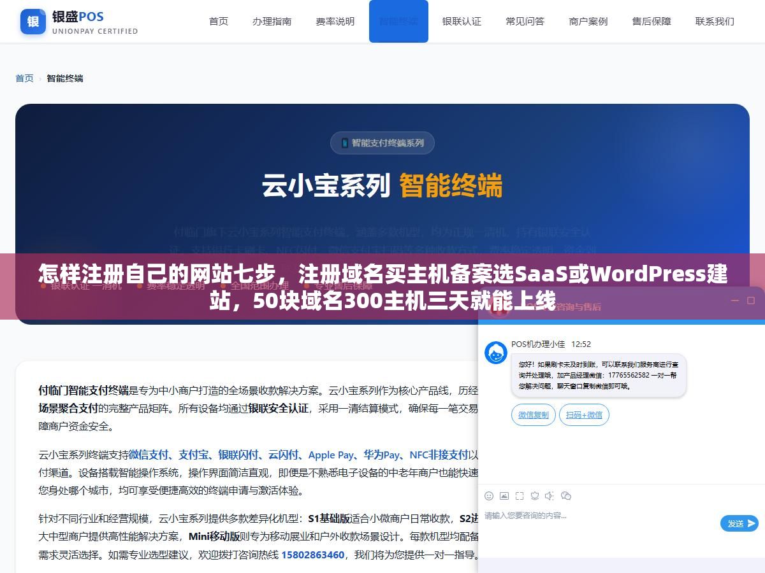The image size is (765, 573).
Task: Open the emoji picker in the chat box
Action: 489,496
